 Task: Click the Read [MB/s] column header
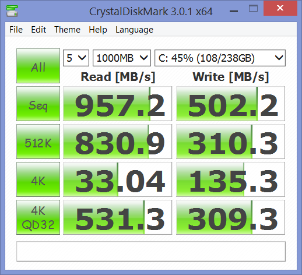[x=118, y=77]
